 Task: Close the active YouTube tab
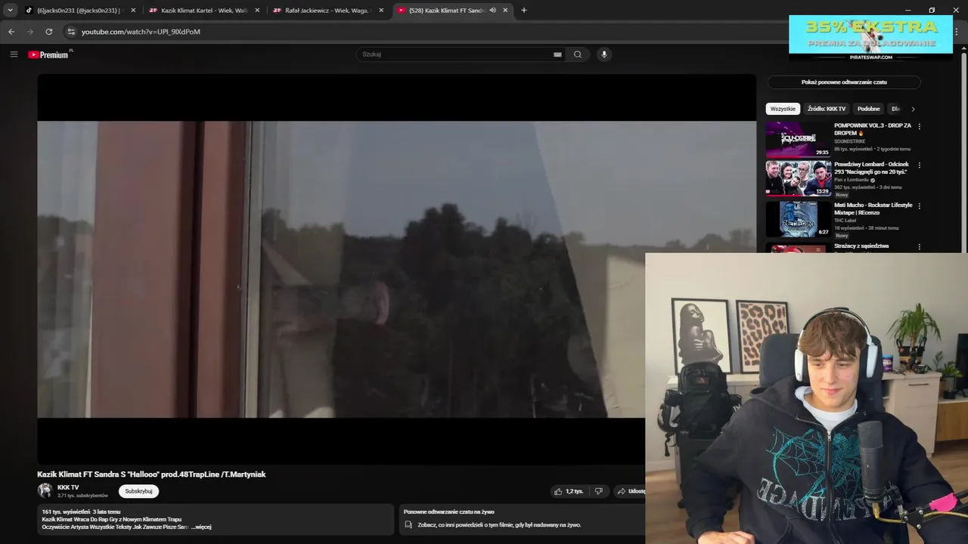tap(504, 11)
